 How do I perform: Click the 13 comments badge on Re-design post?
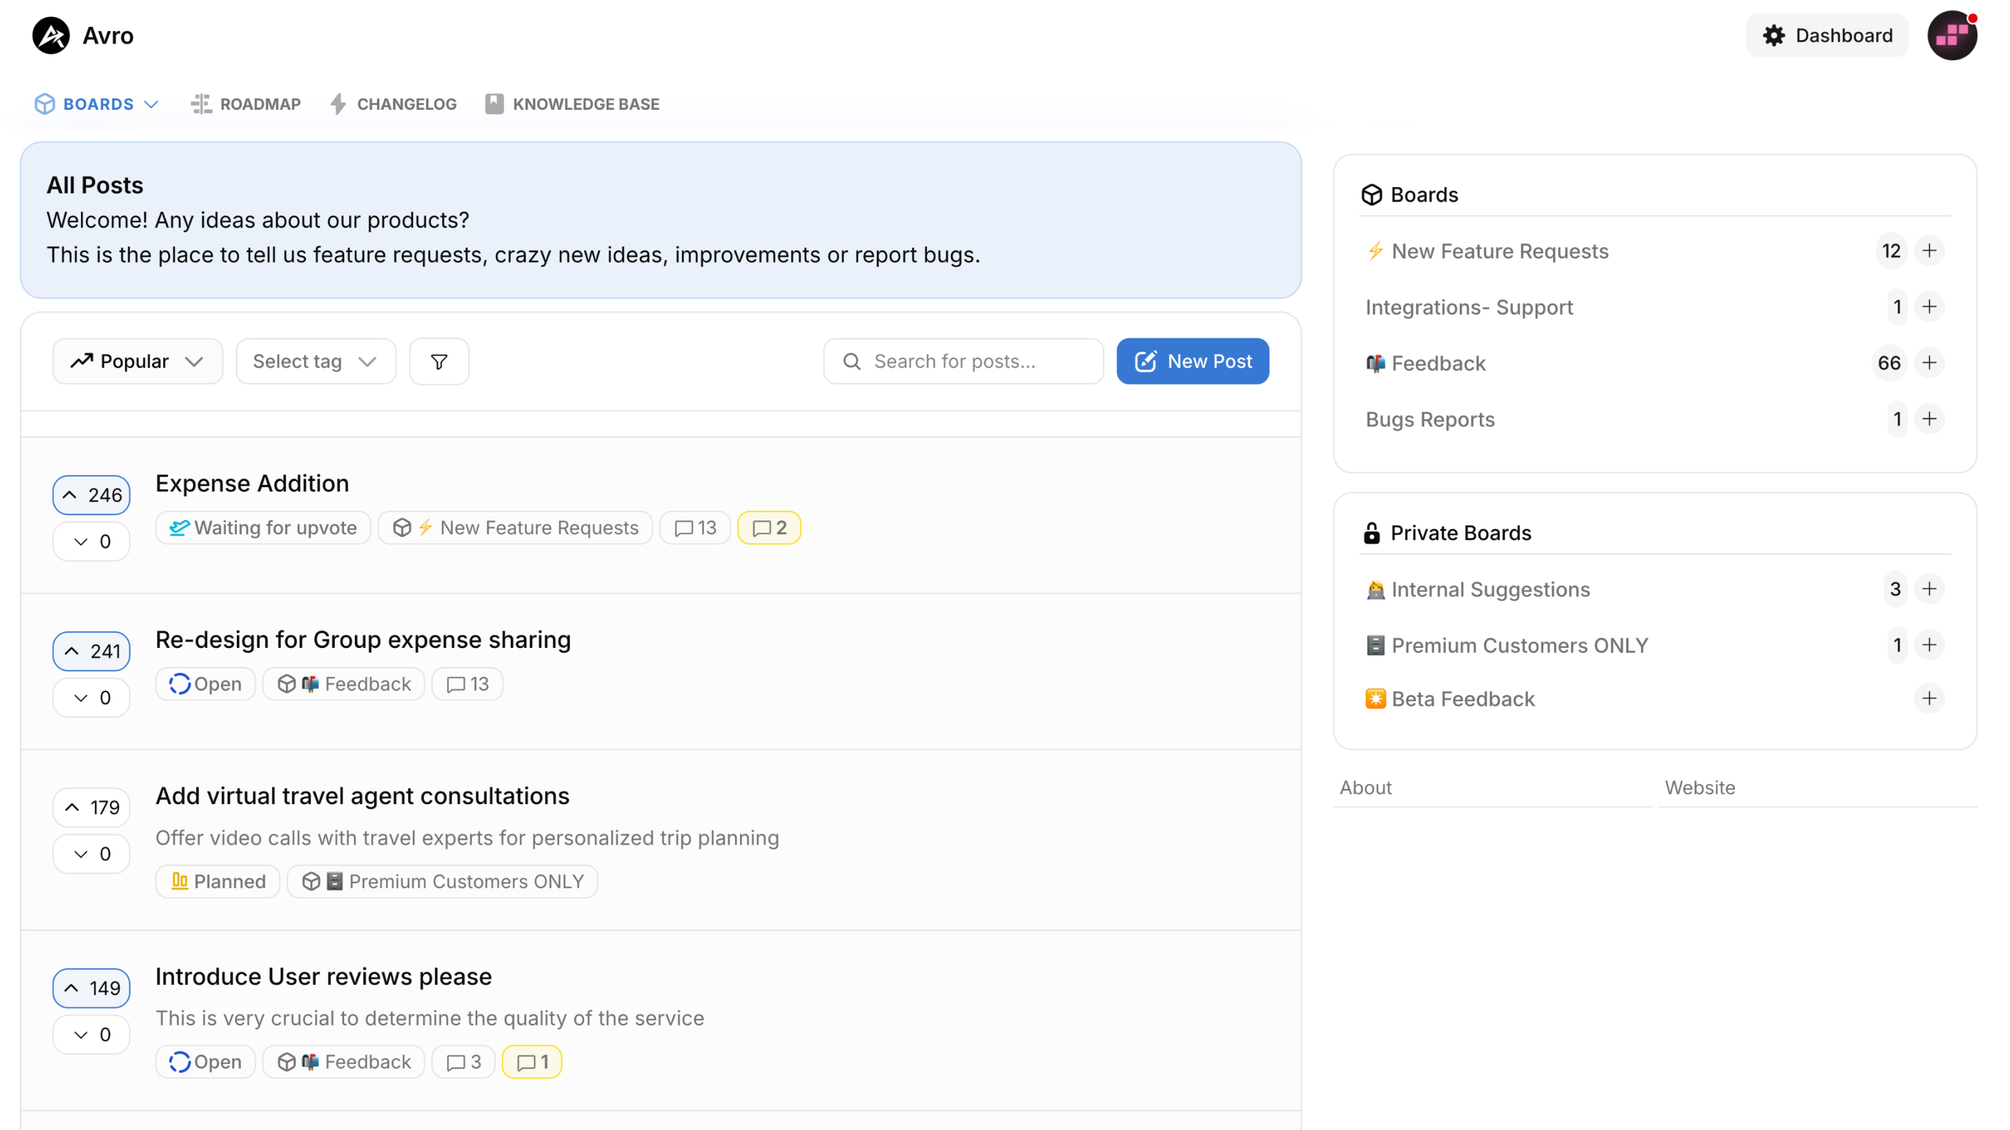467,684
